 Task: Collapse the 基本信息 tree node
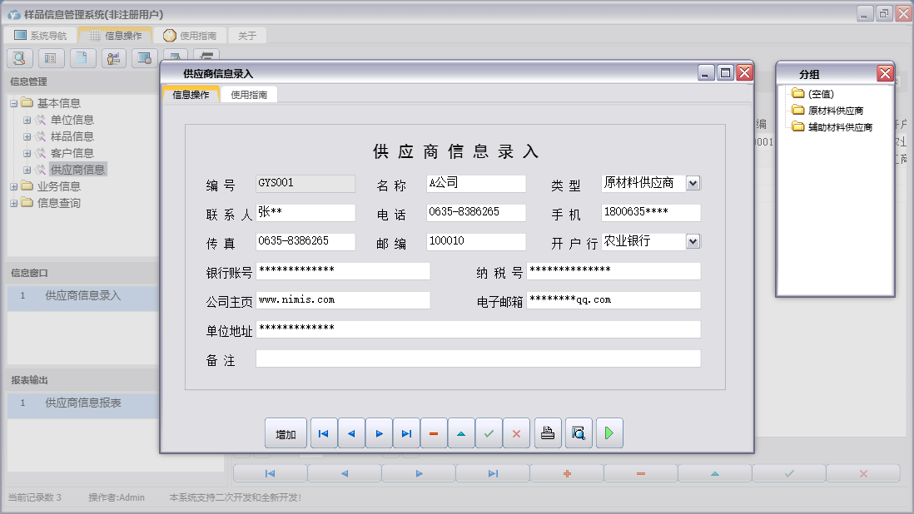coord(13,103)
